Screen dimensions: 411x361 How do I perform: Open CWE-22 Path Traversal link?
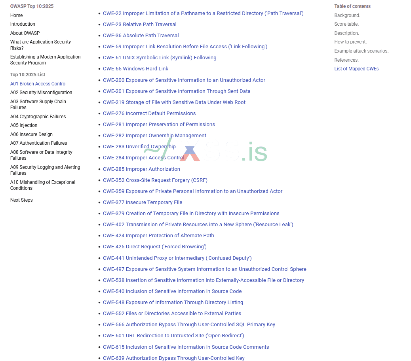(x=203, y=13)
